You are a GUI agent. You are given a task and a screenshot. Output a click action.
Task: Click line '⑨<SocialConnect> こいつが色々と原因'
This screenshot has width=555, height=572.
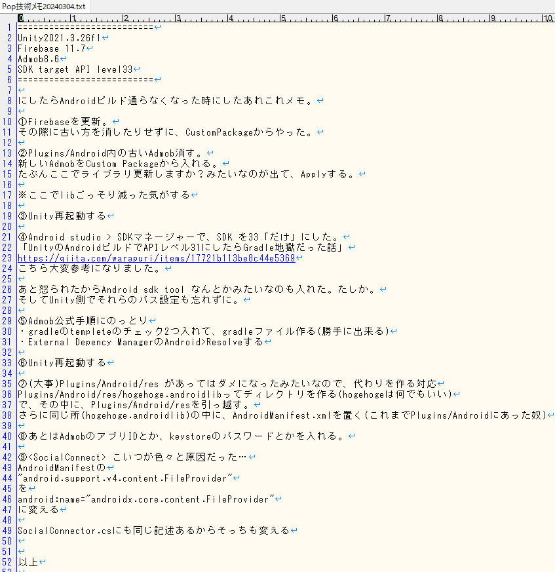[x=132, y=457]
